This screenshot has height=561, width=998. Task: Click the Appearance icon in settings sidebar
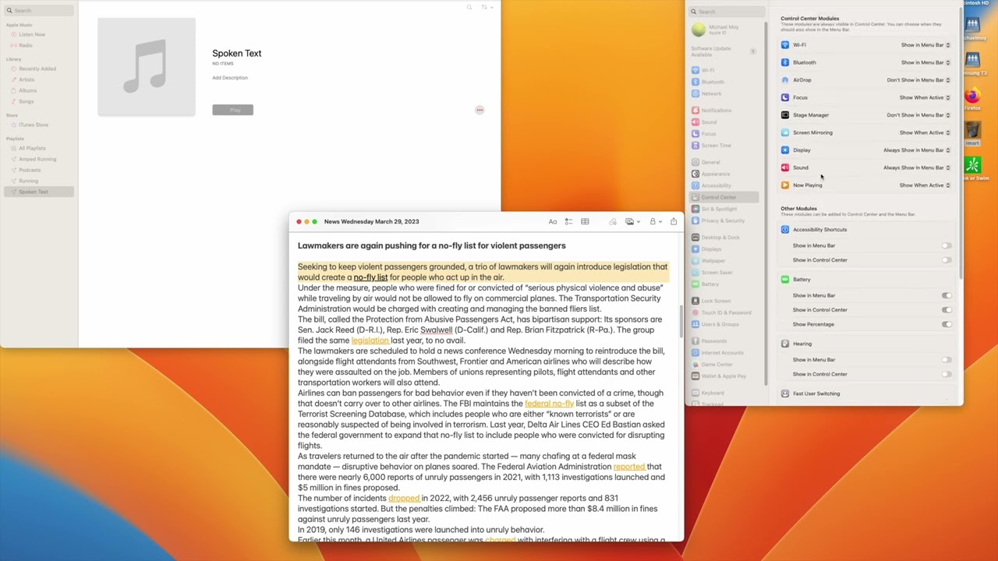tap(695, 174)
